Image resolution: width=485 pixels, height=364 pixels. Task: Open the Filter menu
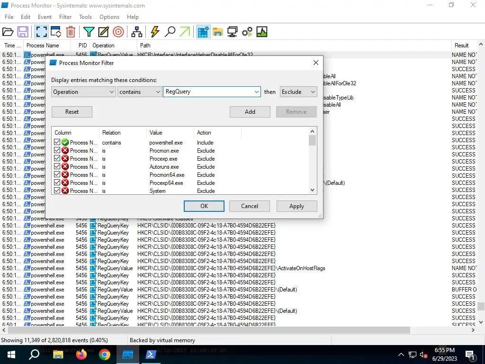[x=65, y=17]
